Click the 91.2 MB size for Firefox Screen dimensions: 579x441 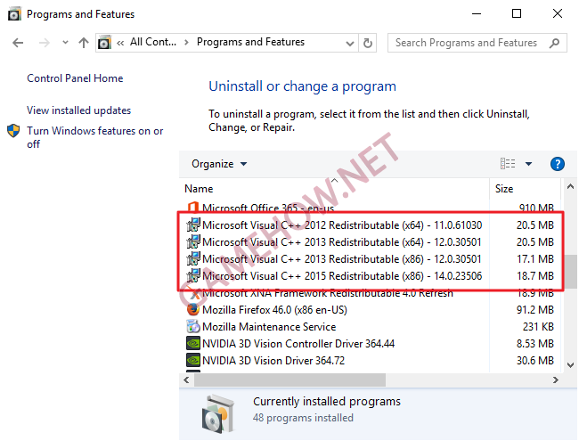click(535, 310)
